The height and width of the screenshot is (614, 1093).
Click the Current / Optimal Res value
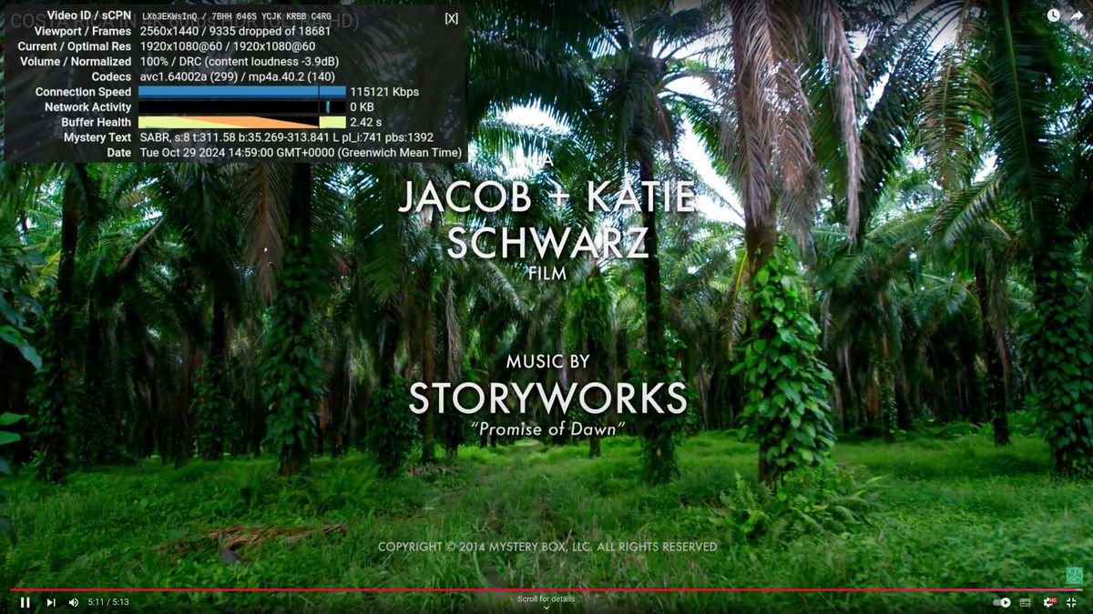228,46
